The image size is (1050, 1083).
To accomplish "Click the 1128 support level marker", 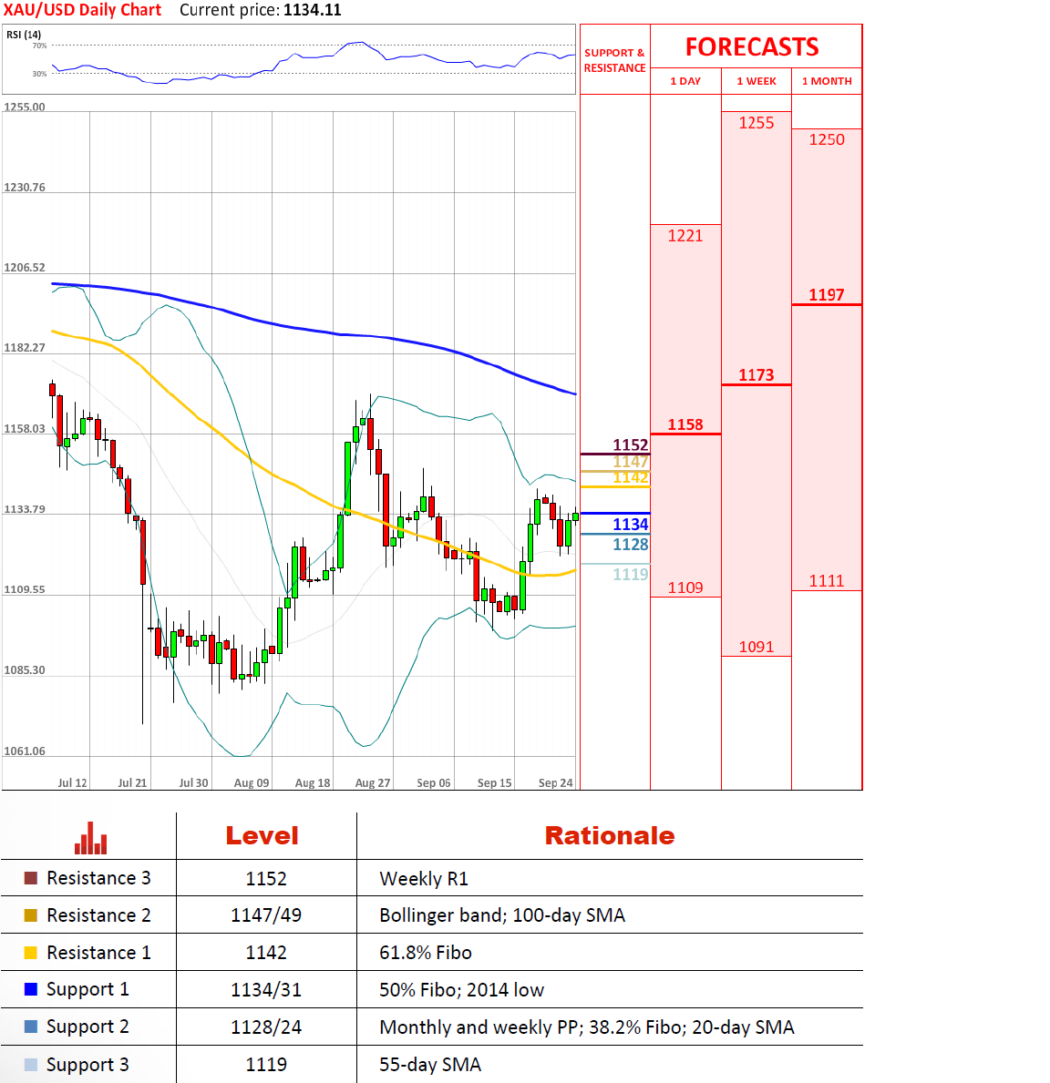I will point(631,545).
